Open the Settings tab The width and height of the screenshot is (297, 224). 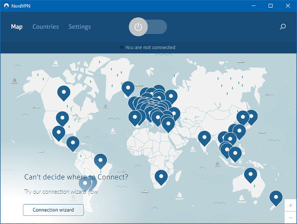click(x=79, y=26)
